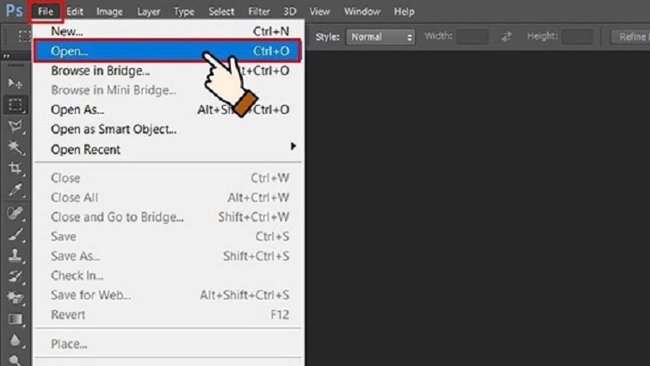Choose Browse in Bridge...

pos(168,71)
